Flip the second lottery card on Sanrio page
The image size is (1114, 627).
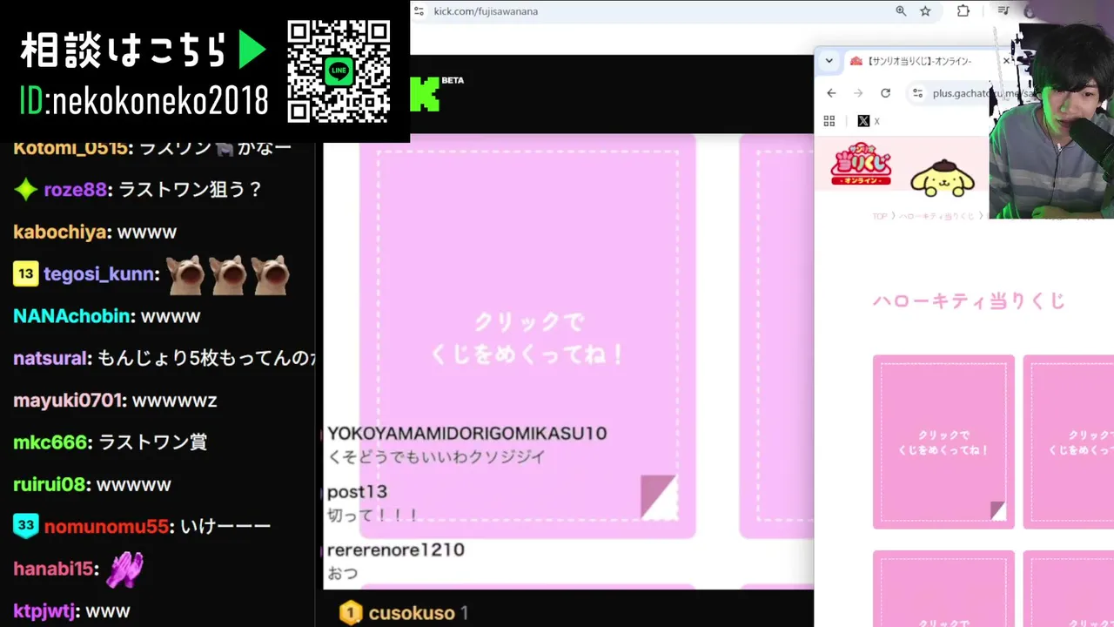coord(1069,442)
